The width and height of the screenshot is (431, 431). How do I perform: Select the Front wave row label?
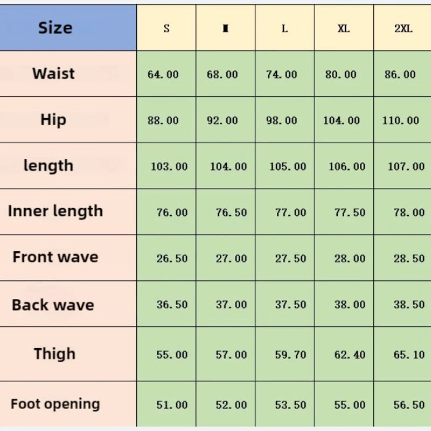pyautogui.click(x=55, y=257)
